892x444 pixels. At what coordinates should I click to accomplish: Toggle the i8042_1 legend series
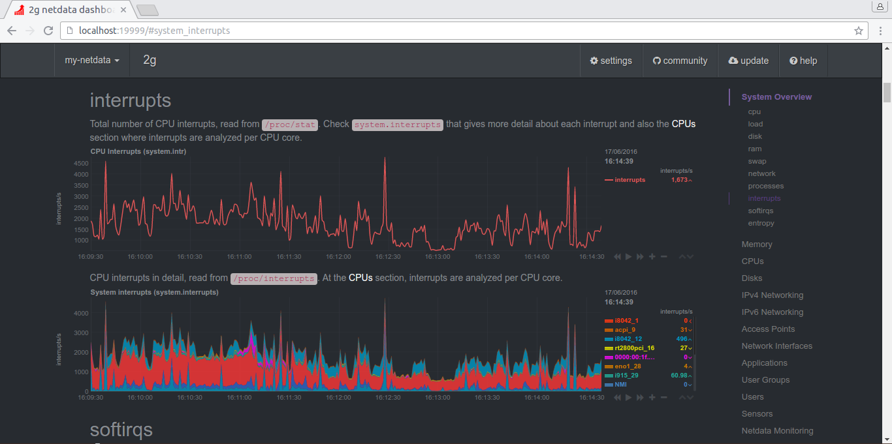(622, 321)
